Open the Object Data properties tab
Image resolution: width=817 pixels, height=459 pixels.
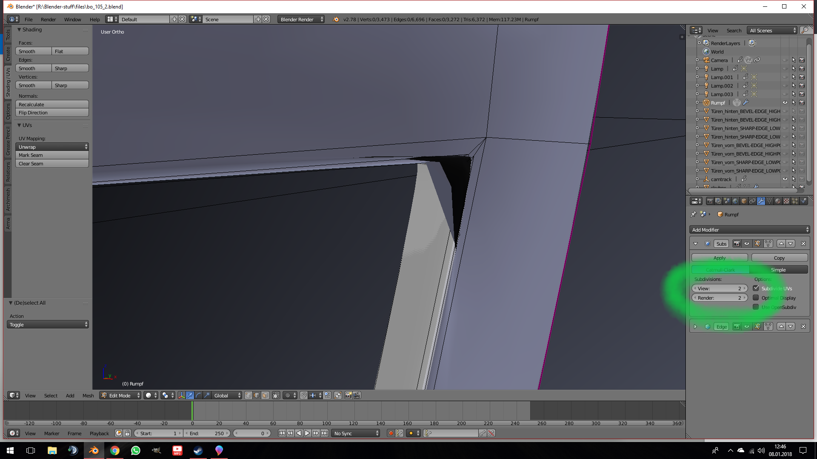[x=769, y=201]
